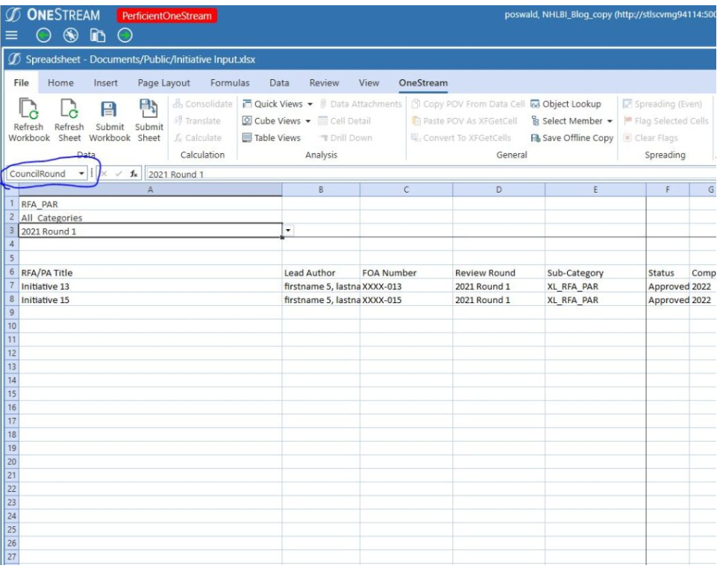Click Table Views
Screen dimensions: 723x586
click(272, 138)
